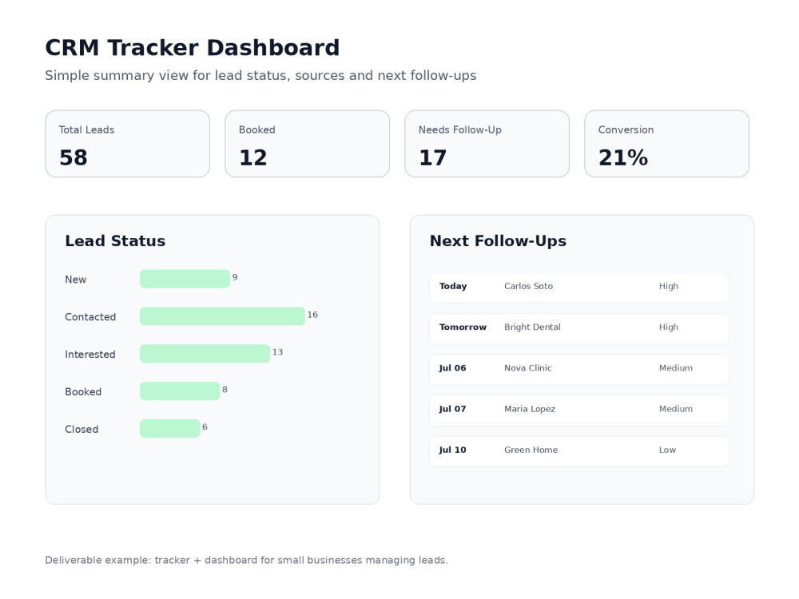
Task: Click the green bar for Contacted leads
Action: [x=222, y=315]
